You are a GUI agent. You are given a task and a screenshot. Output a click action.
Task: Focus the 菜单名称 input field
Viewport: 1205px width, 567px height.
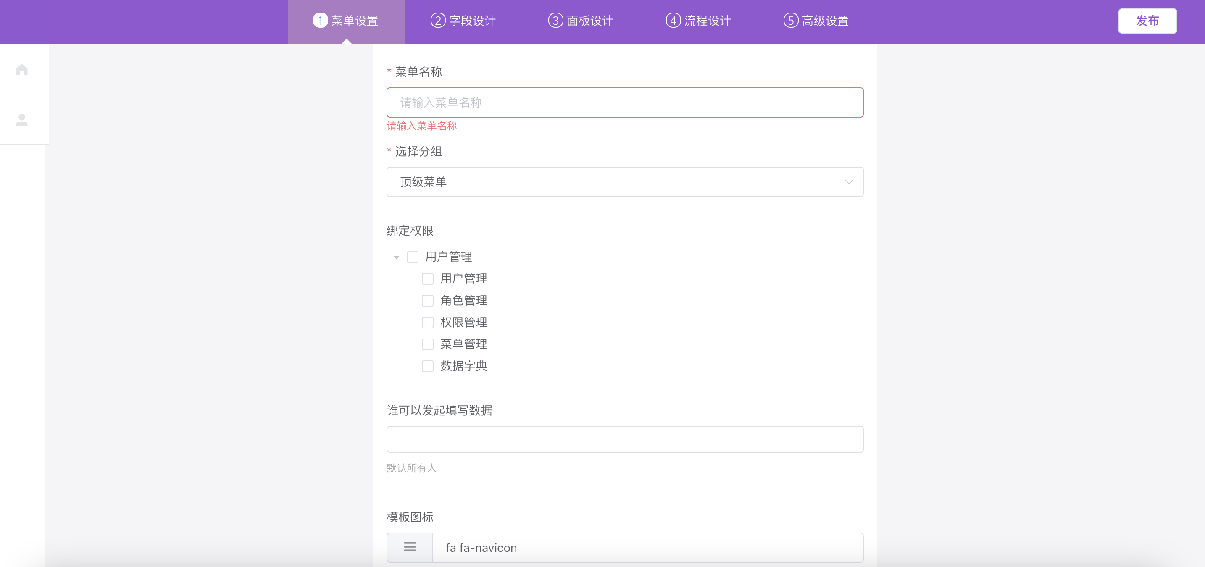tap(625, 102)
